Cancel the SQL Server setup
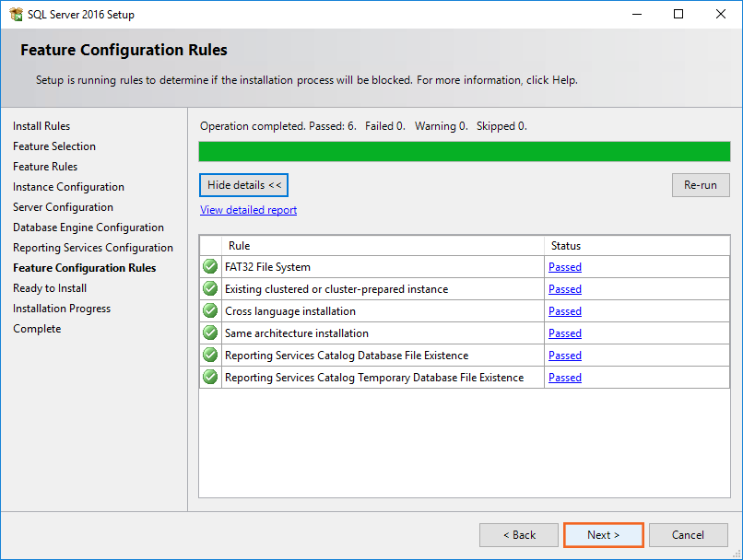This screenshot has height=560, width=743. tap(688, 535)
